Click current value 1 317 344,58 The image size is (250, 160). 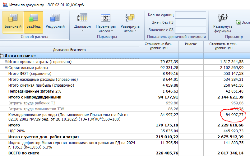point(232,62)
